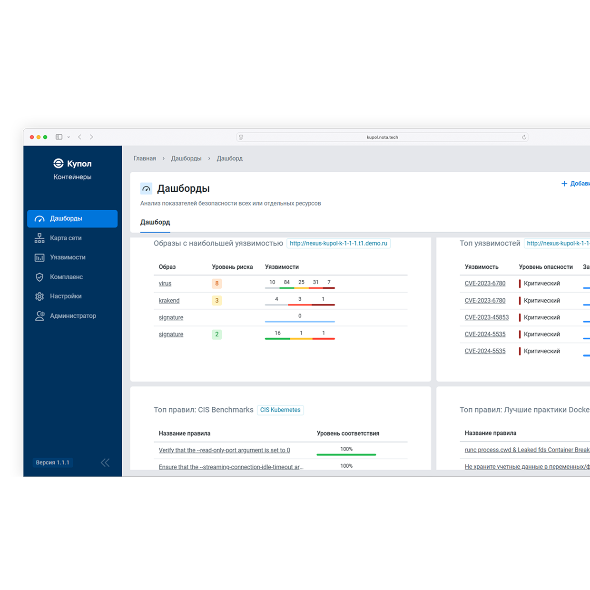
Task: Click the virus image vulnerability color bar
Action: [x=300, y=288]
